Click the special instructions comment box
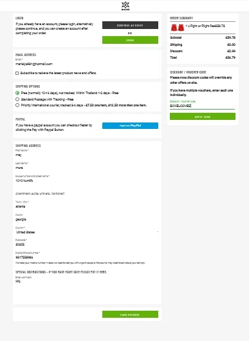Image resolution: width=249 pixels, height=341 pixels. click(x=87, y=289)
